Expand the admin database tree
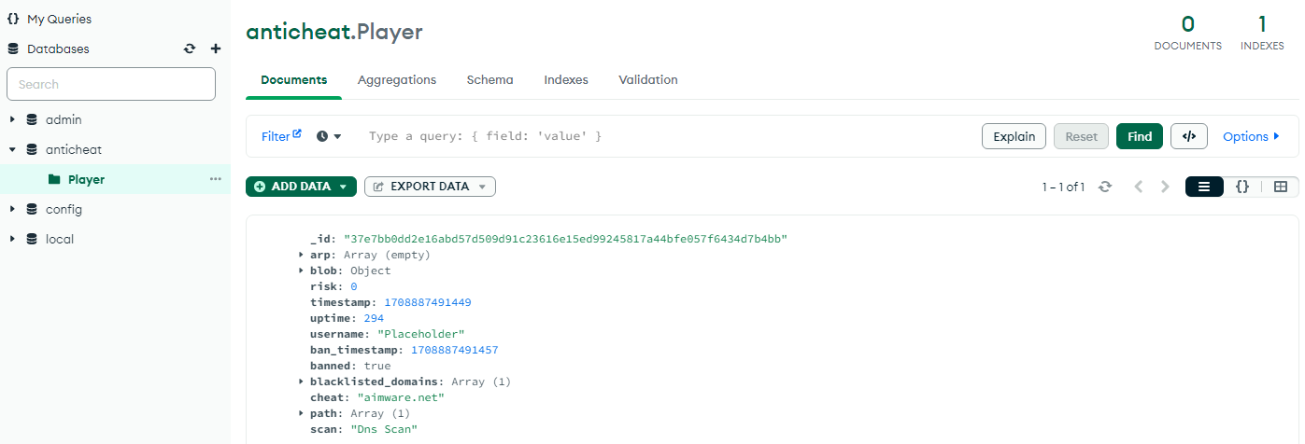The height and width of the screenshot is (444, 1305). tap(12, 119)
